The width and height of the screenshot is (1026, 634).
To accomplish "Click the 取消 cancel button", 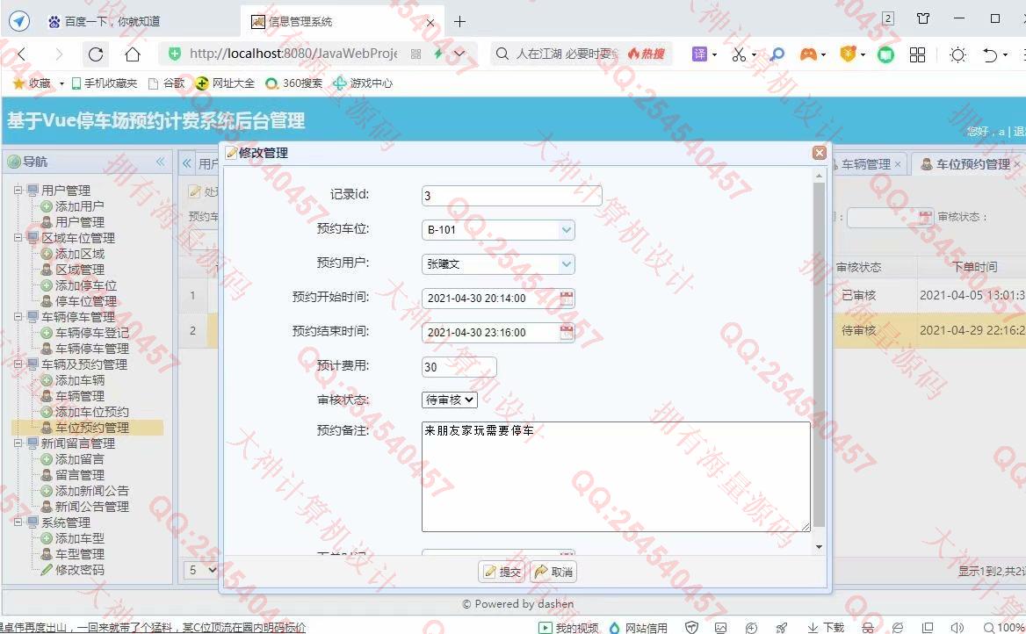I will (553, 572).
